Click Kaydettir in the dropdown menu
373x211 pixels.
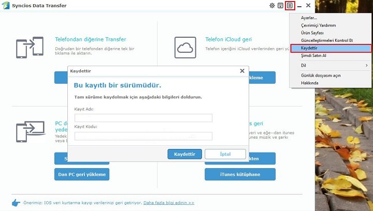331,48
